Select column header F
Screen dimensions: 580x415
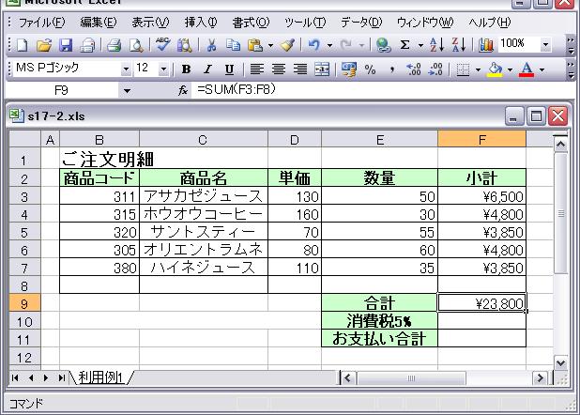point(481,140)
